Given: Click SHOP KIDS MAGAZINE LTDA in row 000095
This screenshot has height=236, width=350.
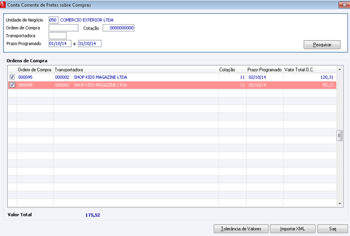Looking at the screenshot, I should 101,77.
